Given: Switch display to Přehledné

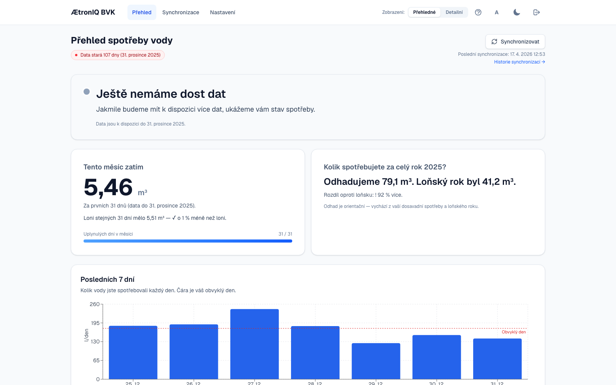Looking at the screenshot, I should coord(424,12).
